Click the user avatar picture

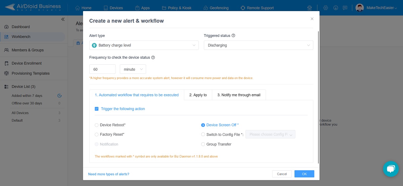(360, 8)
